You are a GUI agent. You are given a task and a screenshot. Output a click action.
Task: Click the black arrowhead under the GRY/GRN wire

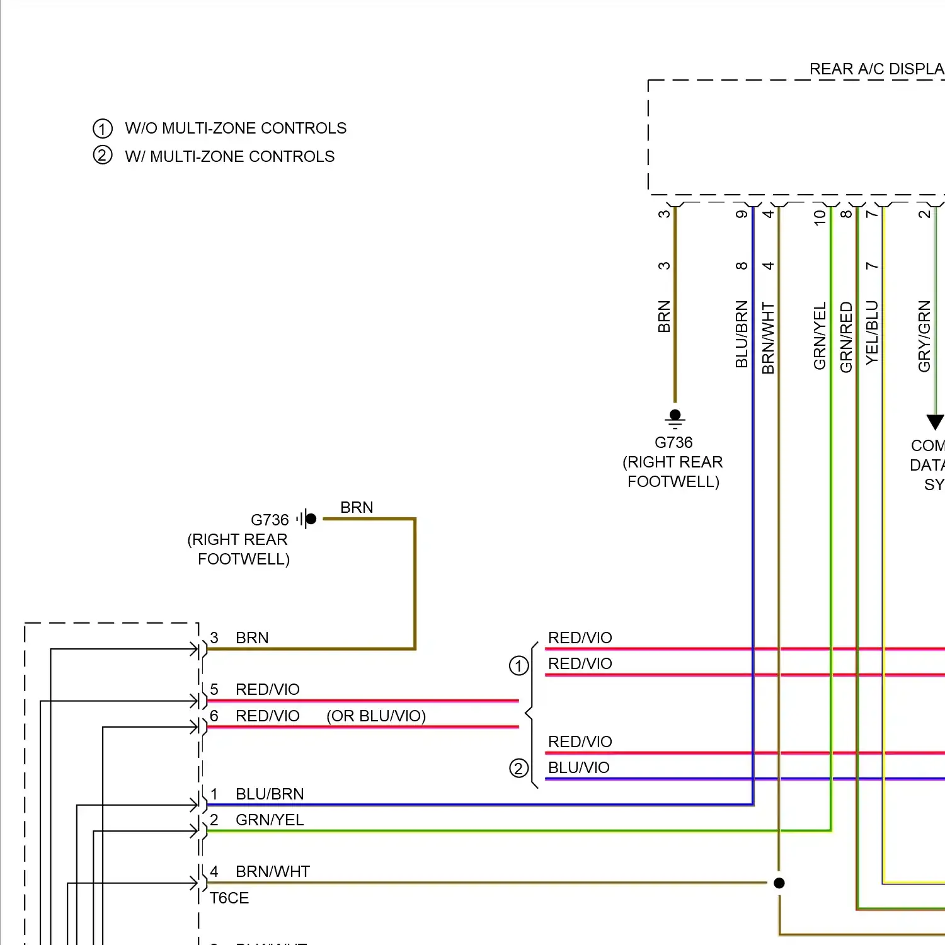point(936,422)
